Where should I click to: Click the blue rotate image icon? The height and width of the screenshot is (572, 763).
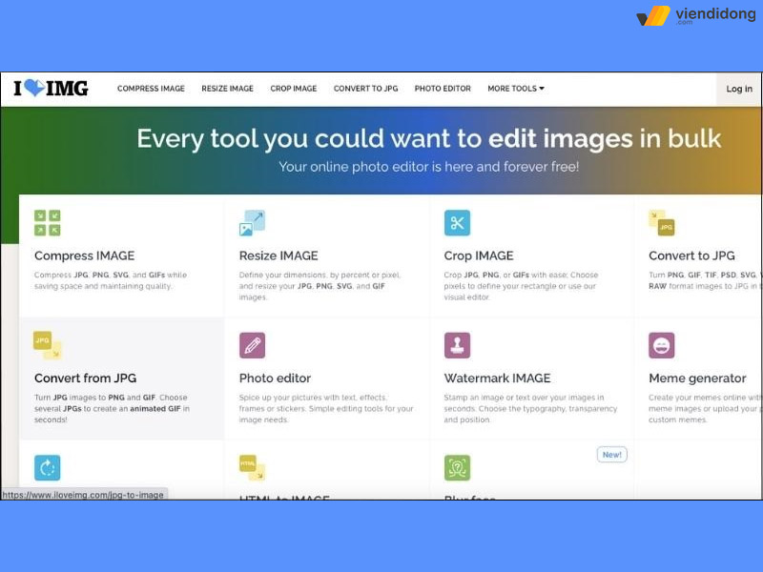[47, 467]
